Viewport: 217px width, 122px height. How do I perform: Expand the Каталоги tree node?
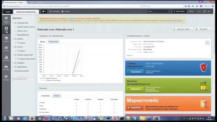tap(13, 39)
